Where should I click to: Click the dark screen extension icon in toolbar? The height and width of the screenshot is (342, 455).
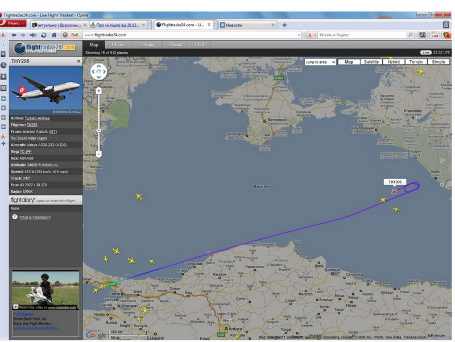click(423, 35)
